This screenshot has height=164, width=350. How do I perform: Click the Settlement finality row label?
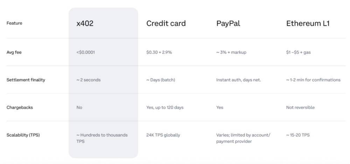(x=26, y=80)
